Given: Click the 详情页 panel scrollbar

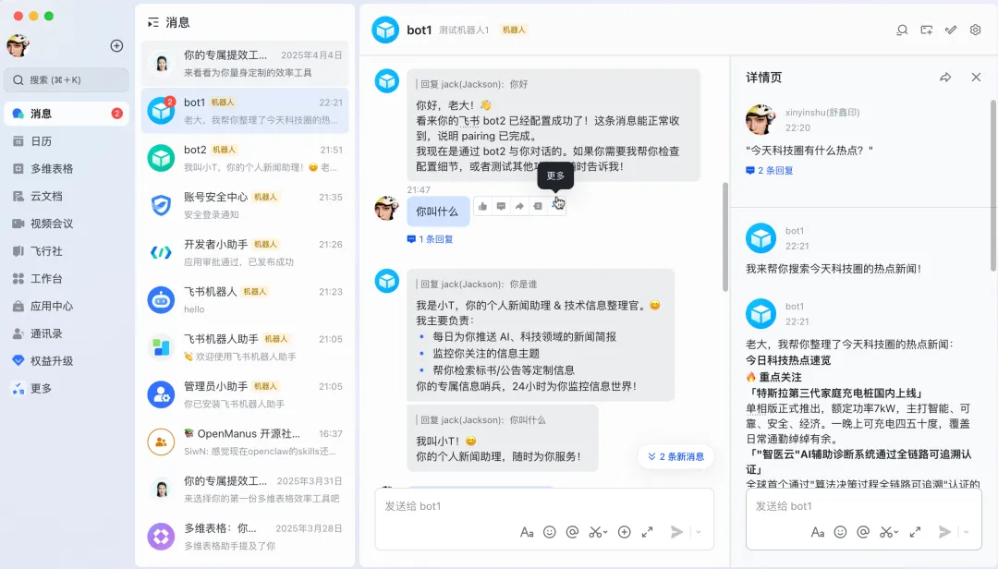Looking at the screenshot, I should pos(992,185).
